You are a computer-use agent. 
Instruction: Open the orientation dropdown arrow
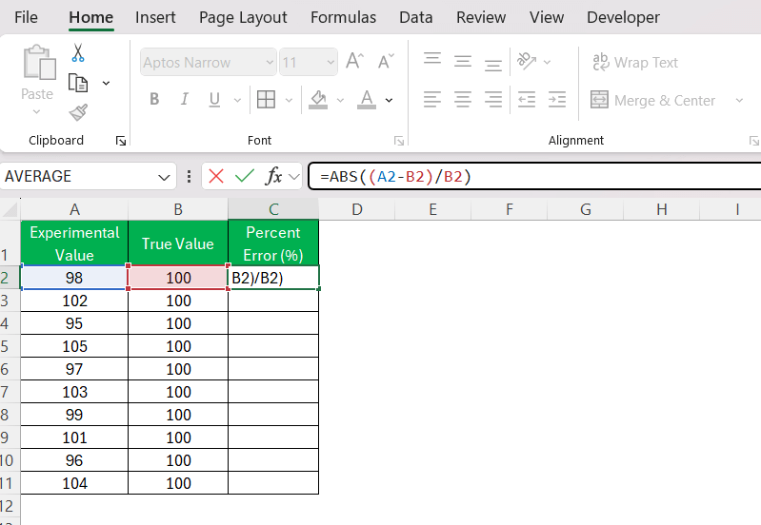tap(547, 62)
